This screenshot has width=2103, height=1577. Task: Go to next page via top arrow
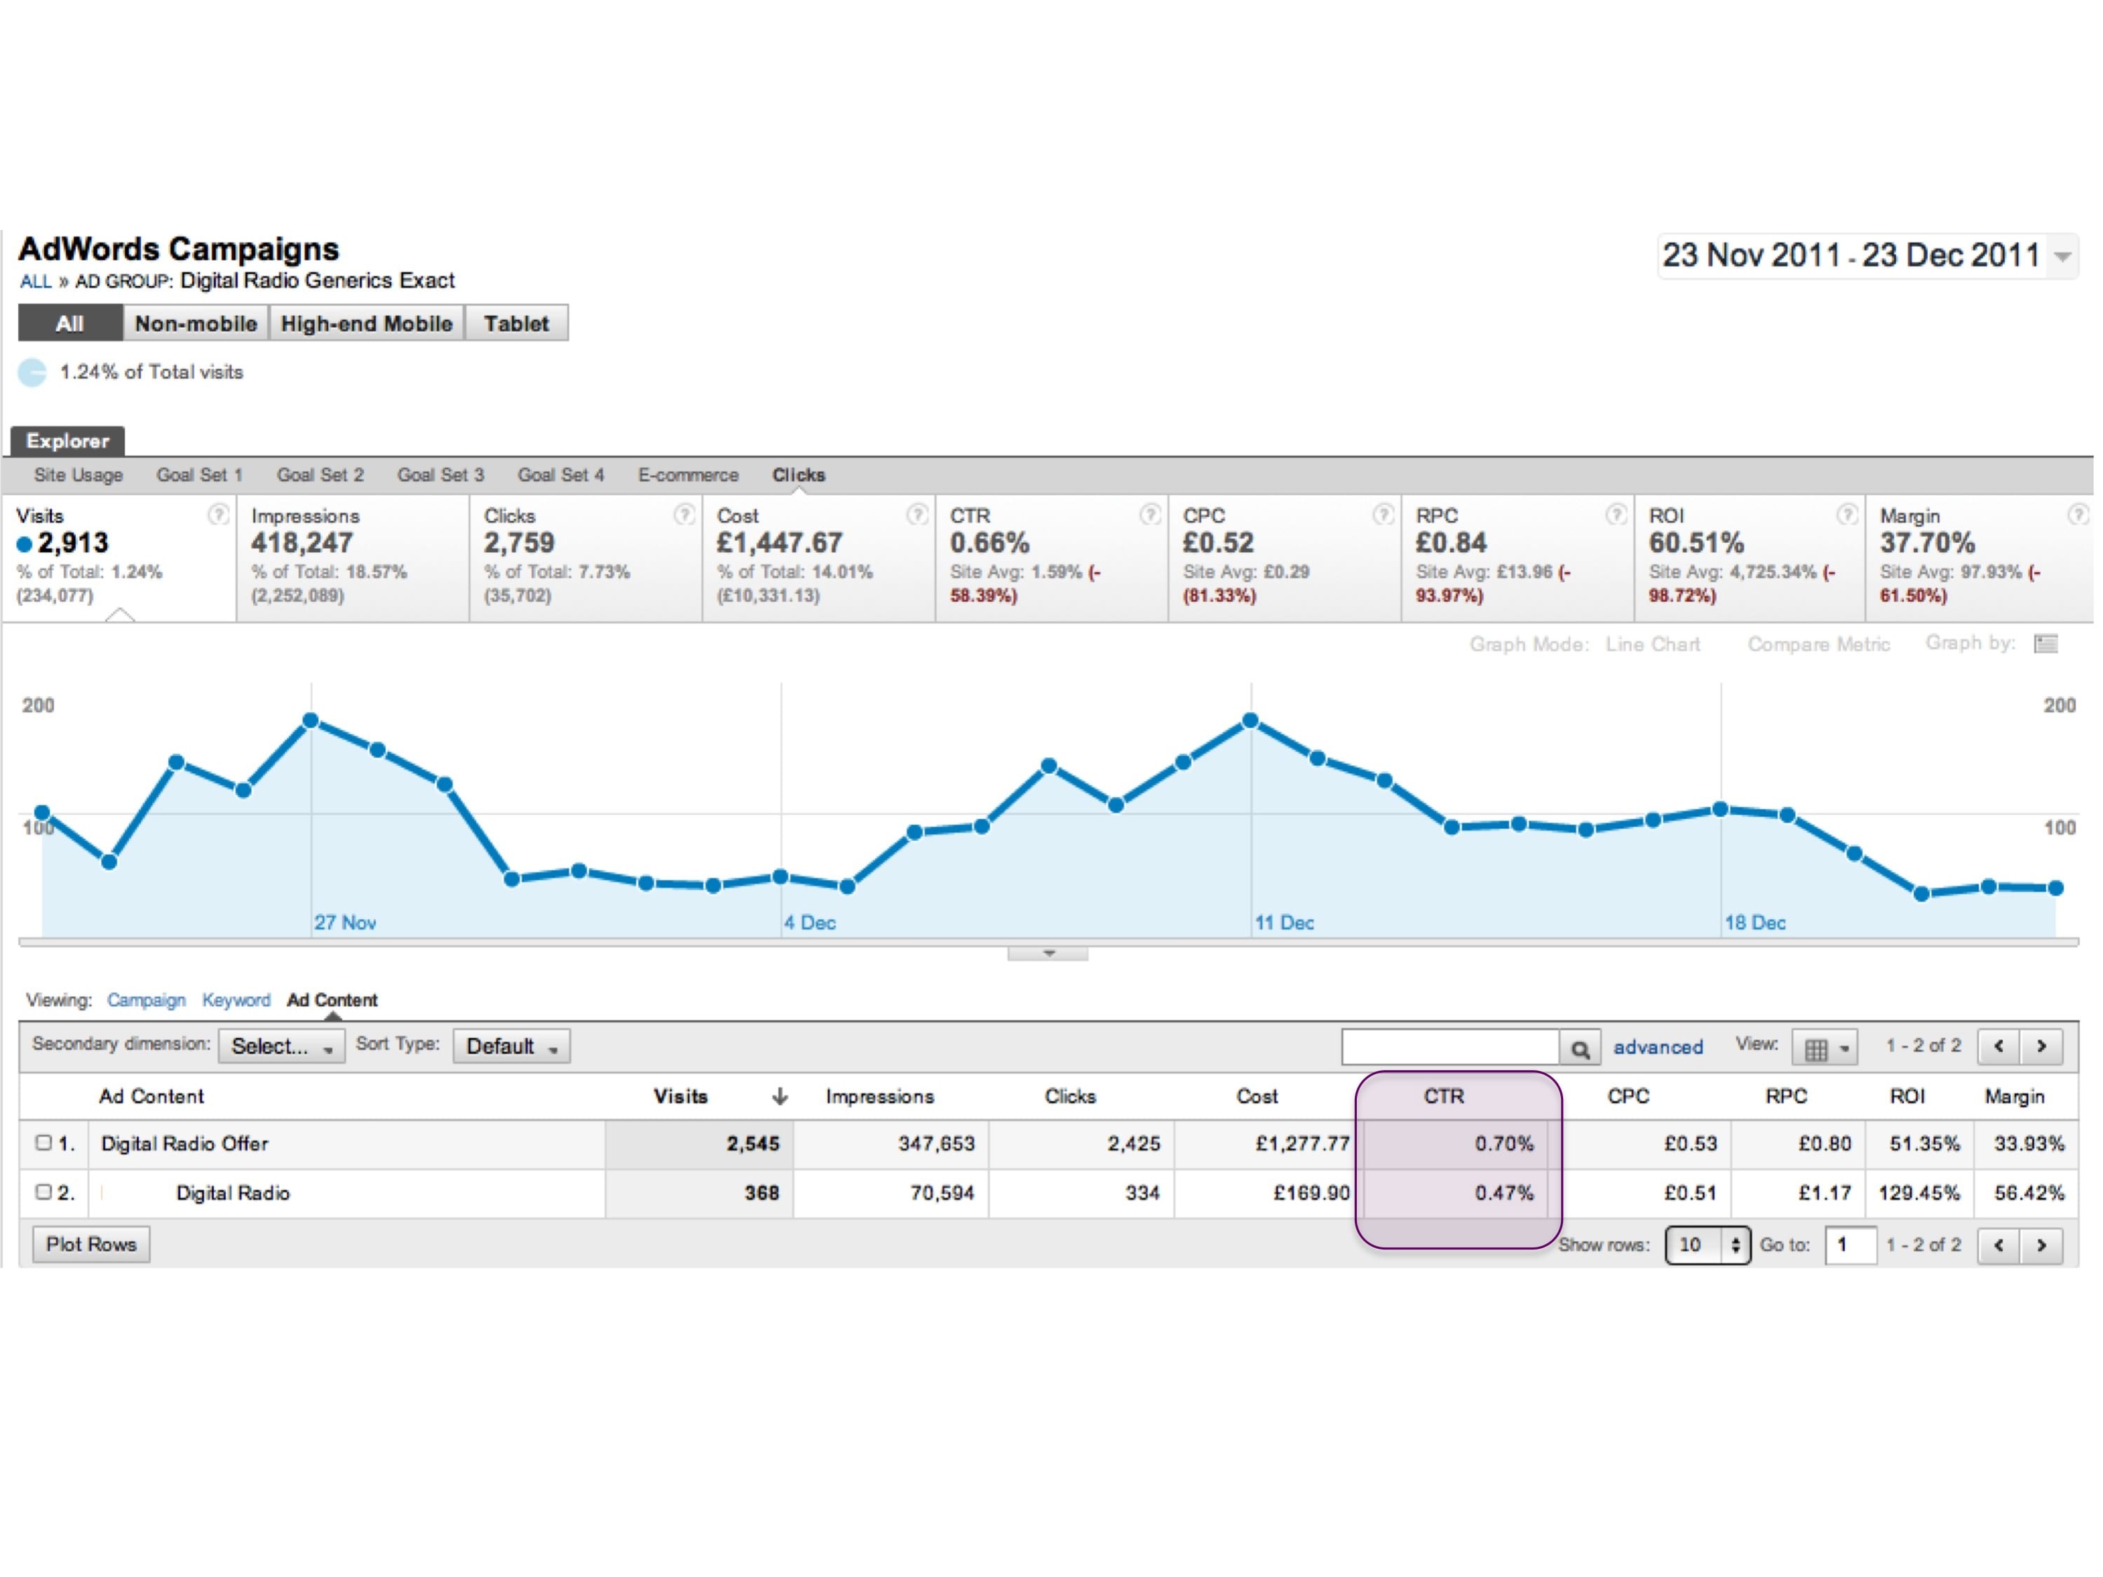click(2041, 1047)
